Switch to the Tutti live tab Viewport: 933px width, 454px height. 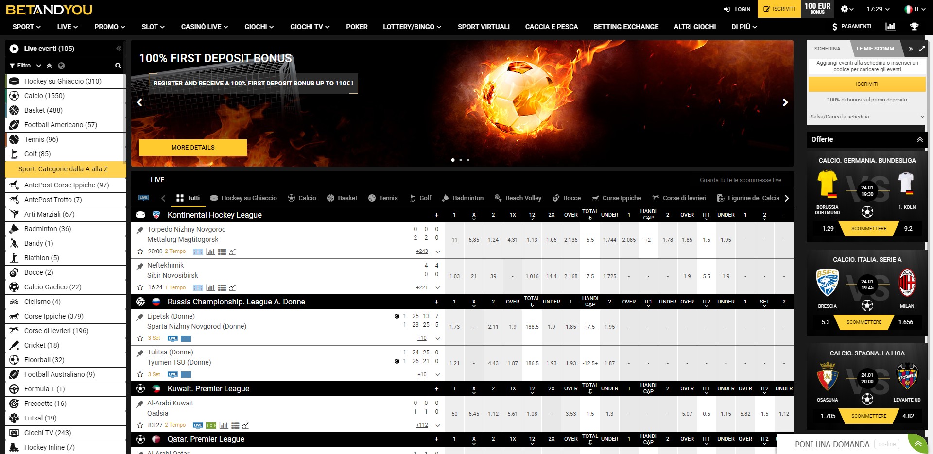188,198
